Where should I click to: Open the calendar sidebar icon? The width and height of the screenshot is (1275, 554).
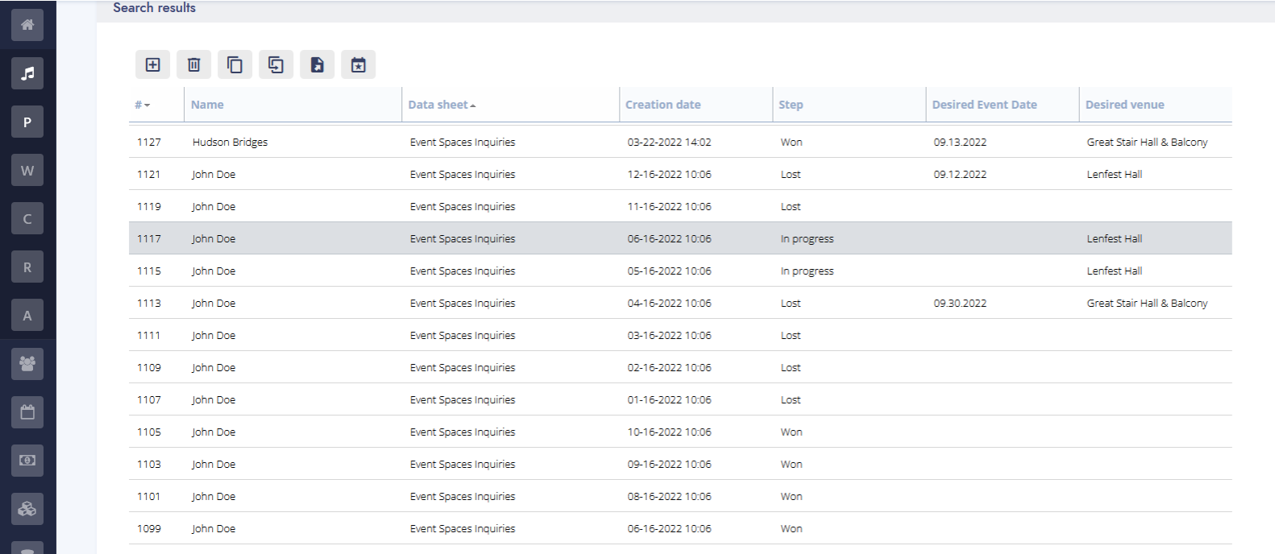27,412
